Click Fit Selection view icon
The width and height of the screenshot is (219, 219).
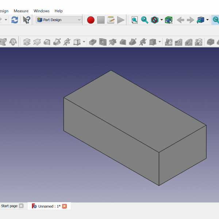coord(145,20)
